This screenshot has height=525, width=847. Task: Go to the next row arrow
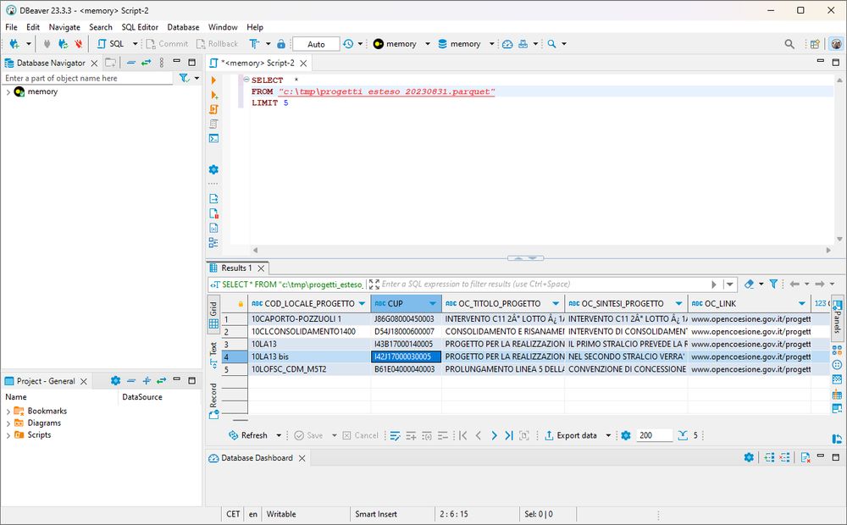pos(494,435)
